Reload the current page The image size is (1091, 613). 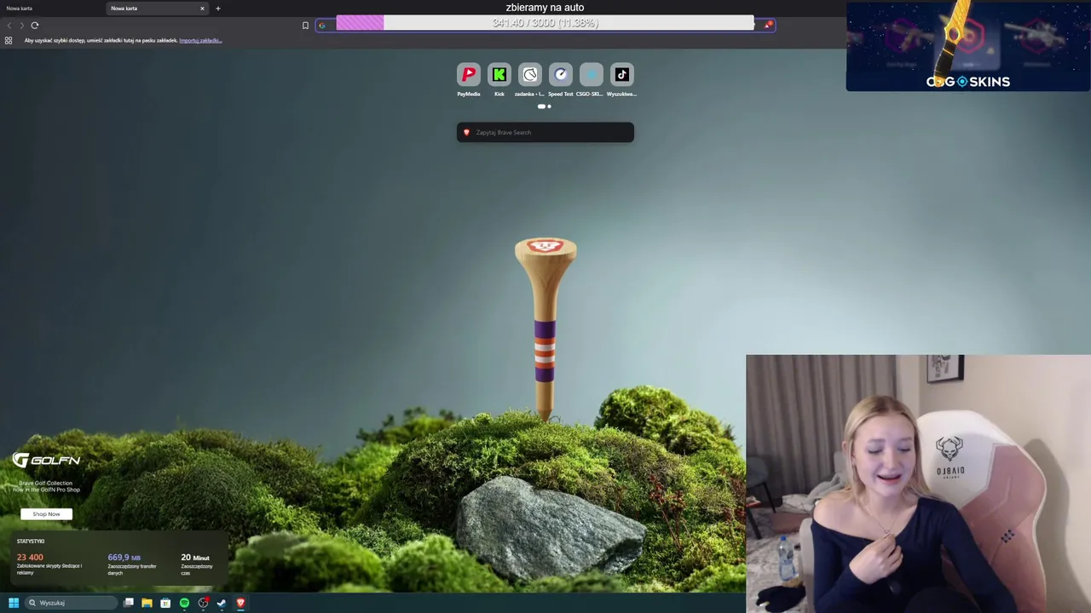click(x=35, y=26)
